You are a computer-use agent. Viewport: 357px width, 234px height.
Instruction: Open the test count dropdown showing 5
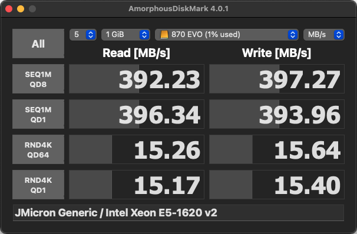(x=83, y=35)
